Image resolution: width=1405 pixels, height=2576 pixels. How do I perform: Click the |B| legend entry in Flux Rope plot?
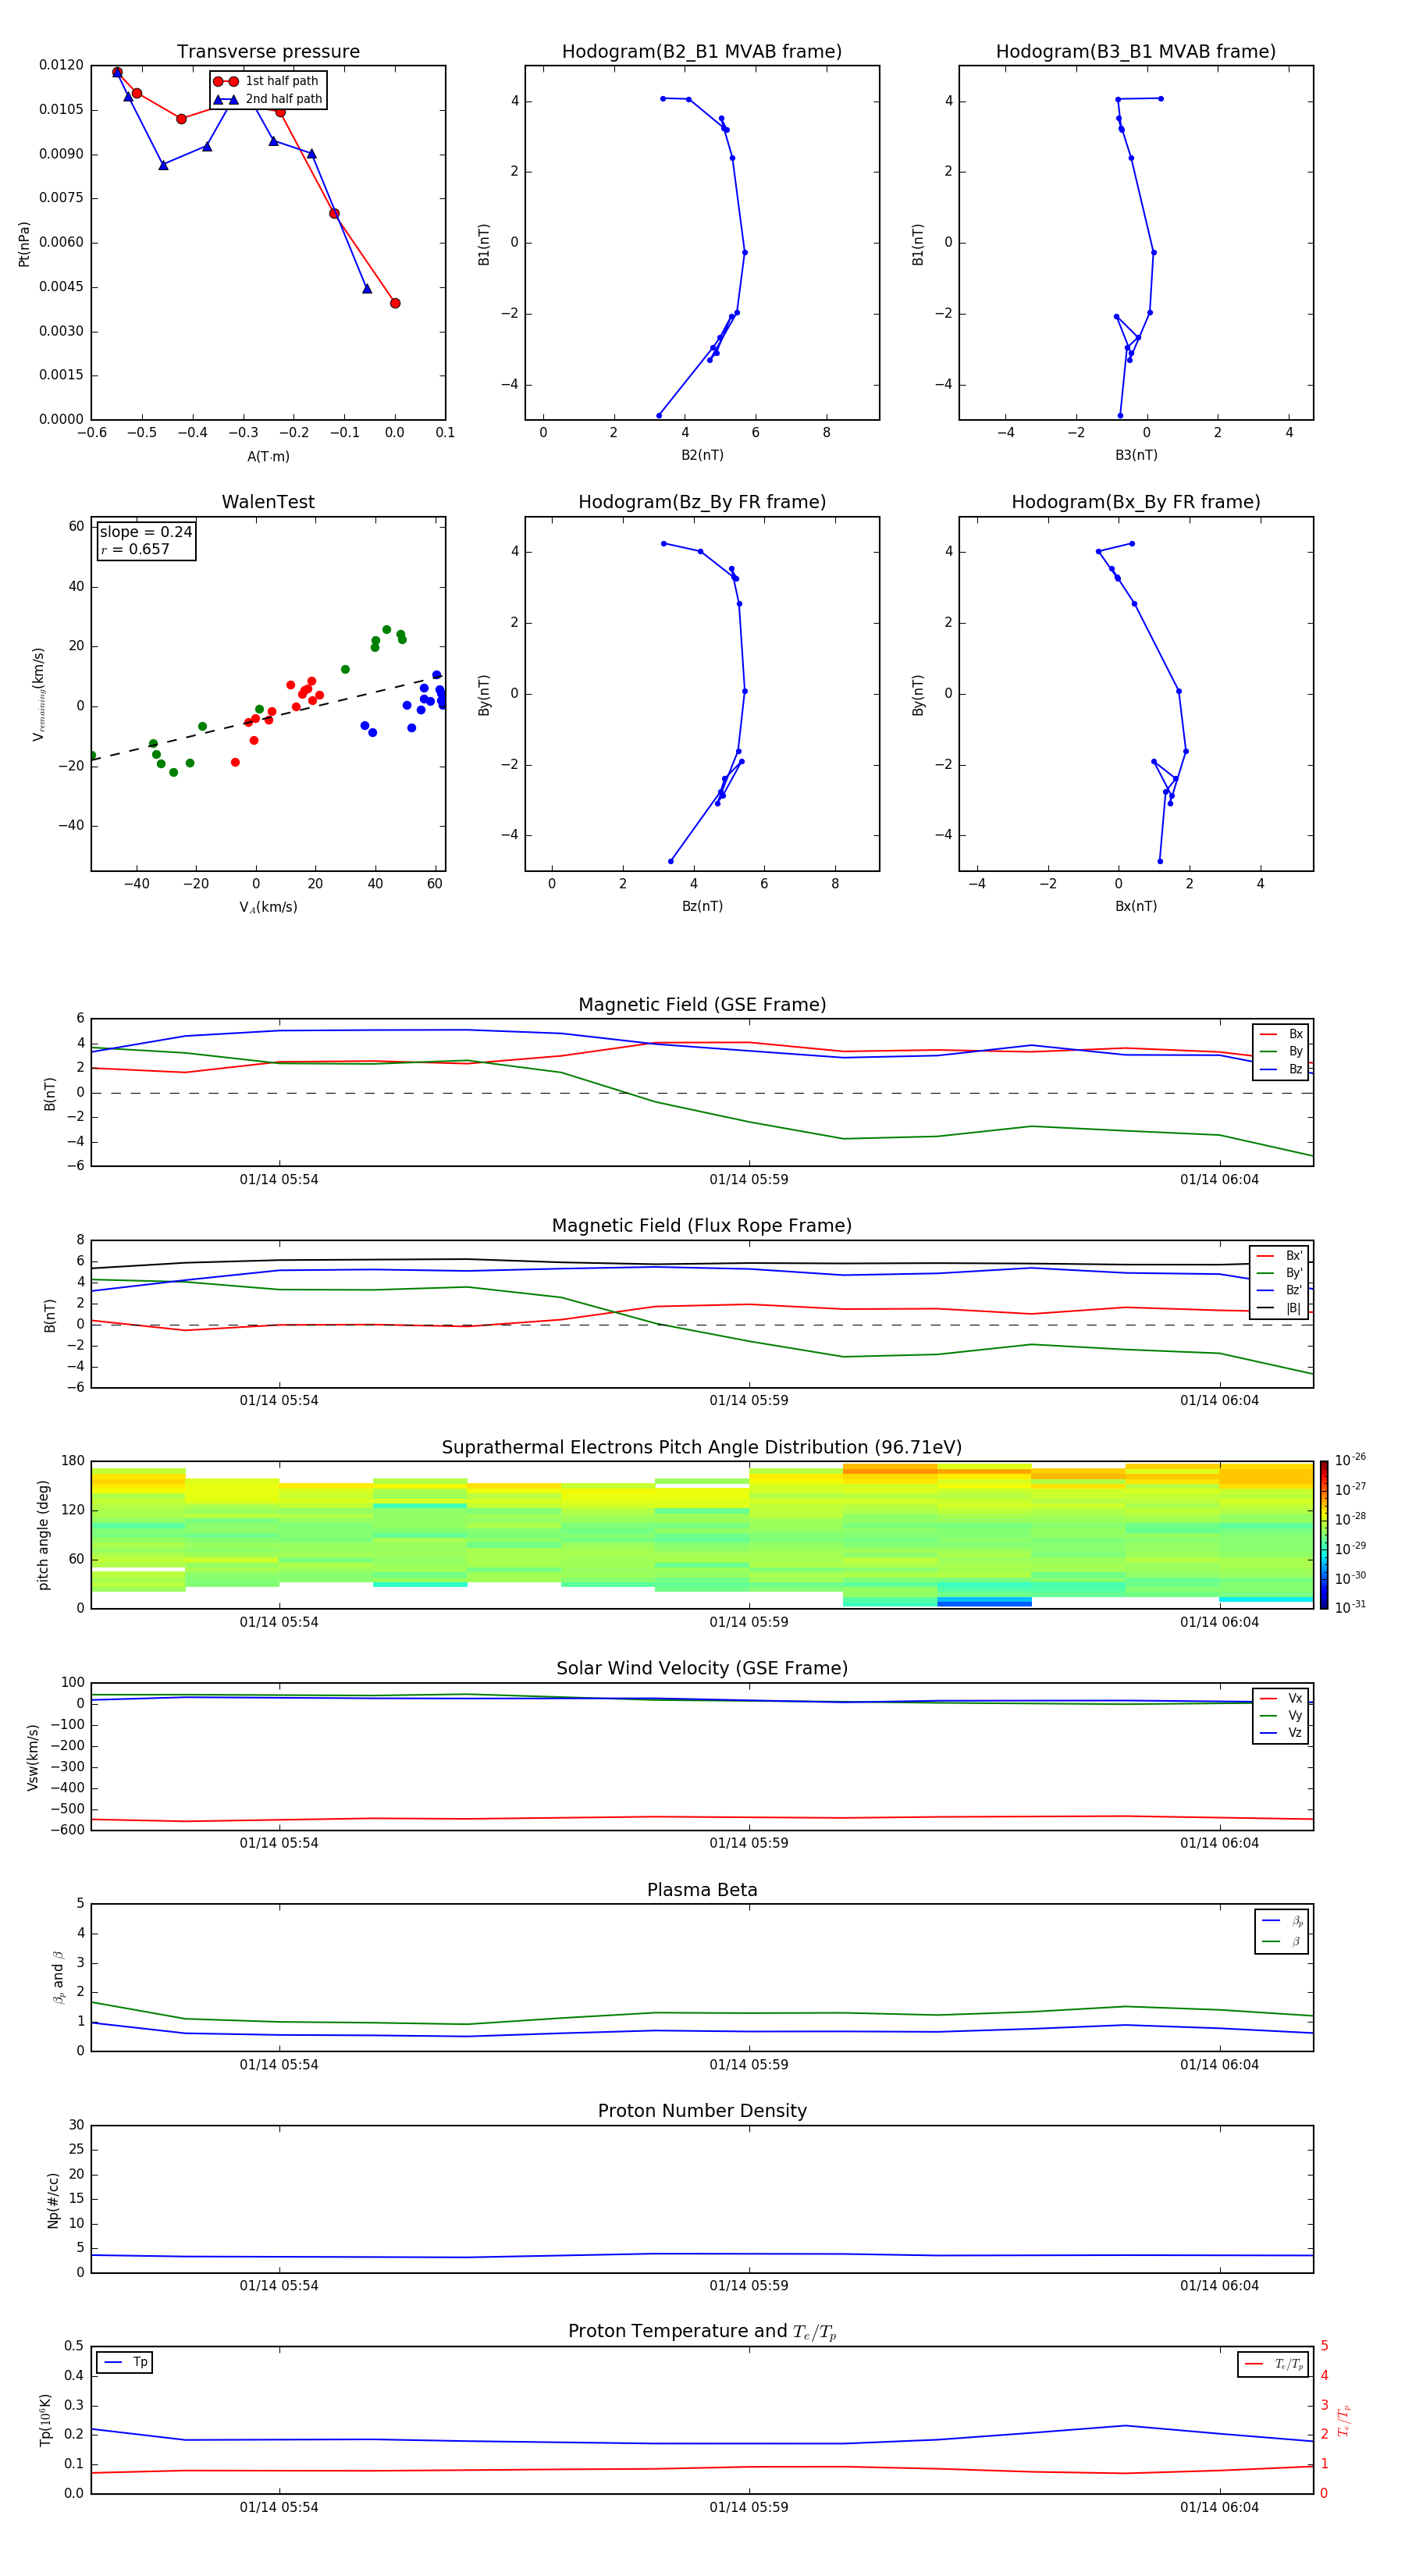(1279, 1308)
